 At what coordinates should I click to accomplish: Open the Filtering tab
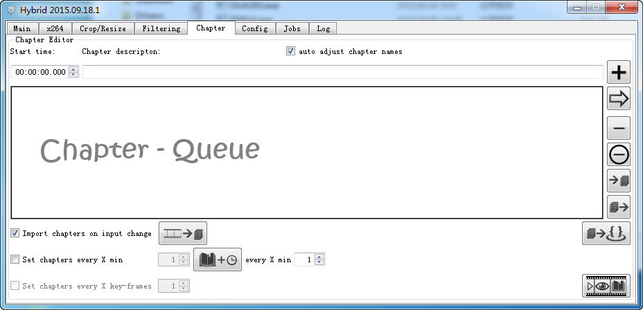point(161,28)
